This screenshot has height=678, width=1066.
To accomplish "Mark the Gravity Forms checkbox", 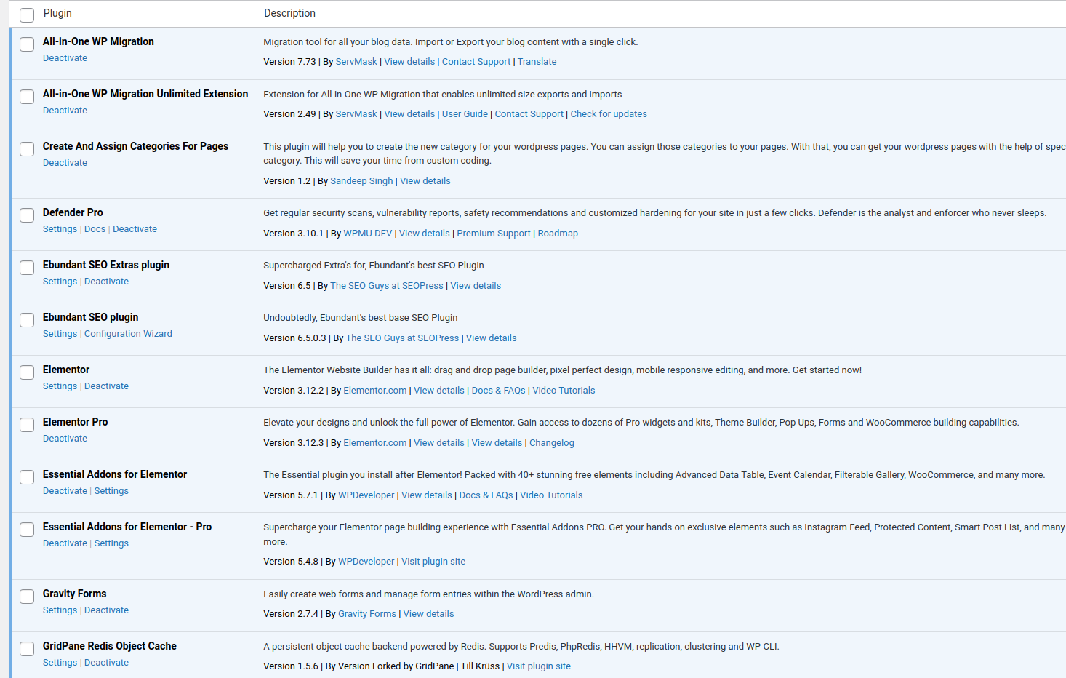I will point(27,597).
